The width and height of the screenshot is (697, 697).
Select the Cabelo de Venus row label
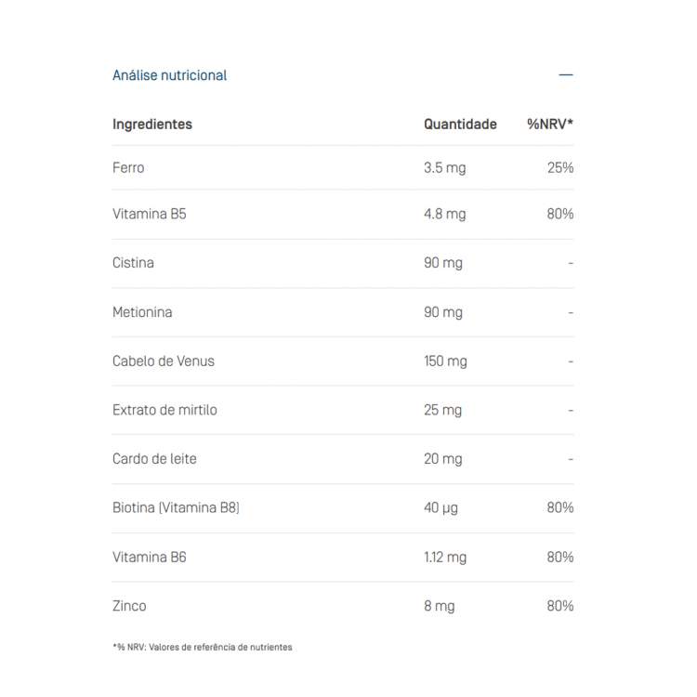point(164,361)
